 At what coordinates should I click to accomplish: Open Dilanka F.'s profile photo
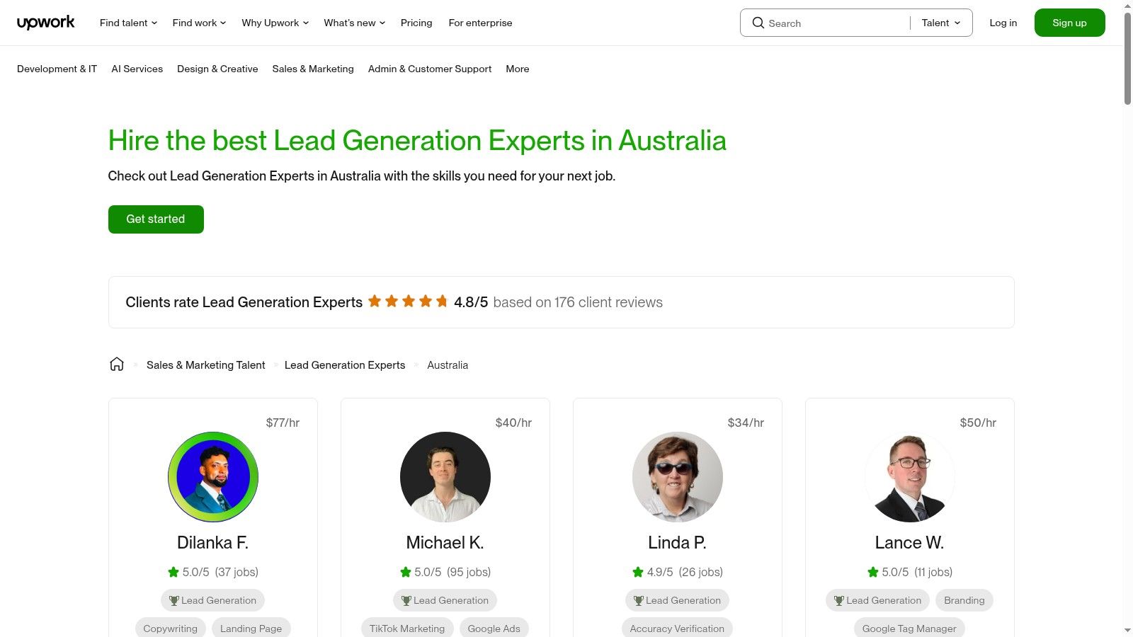[x=213, y=477]
